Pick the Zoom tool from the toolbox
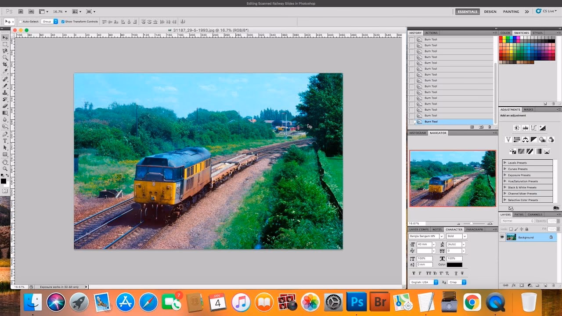 [5, 169]
